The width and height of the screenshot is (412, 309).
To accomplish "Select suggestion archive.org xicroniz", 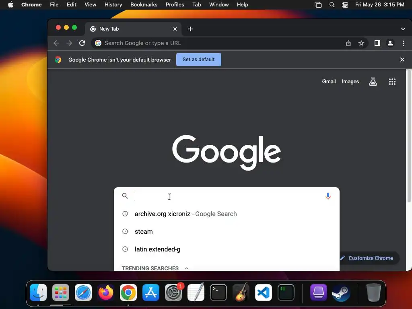I will coord(227,214).
